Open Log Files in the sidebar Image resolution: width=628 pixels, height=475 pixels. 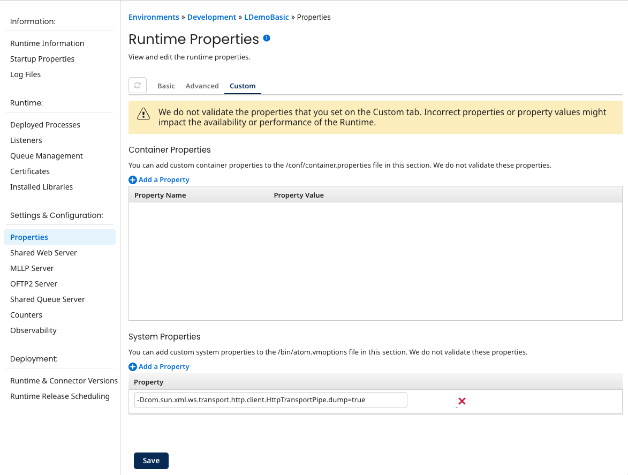[x=26, y=74]
